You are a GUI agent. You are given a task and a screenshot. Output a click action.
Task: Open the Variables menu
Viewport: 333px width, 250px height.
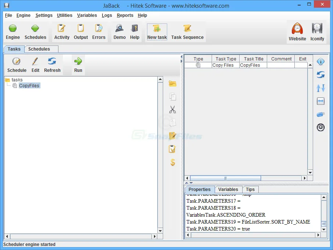click(x=87, y=15)
